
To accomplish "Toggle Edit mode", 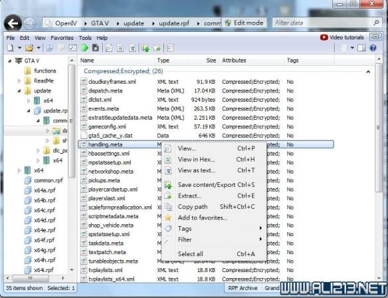I will click(244, 23).
